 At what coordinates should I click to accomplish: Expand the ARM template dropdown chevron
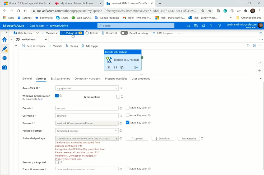pyautogui.click(x=179, y=33)
